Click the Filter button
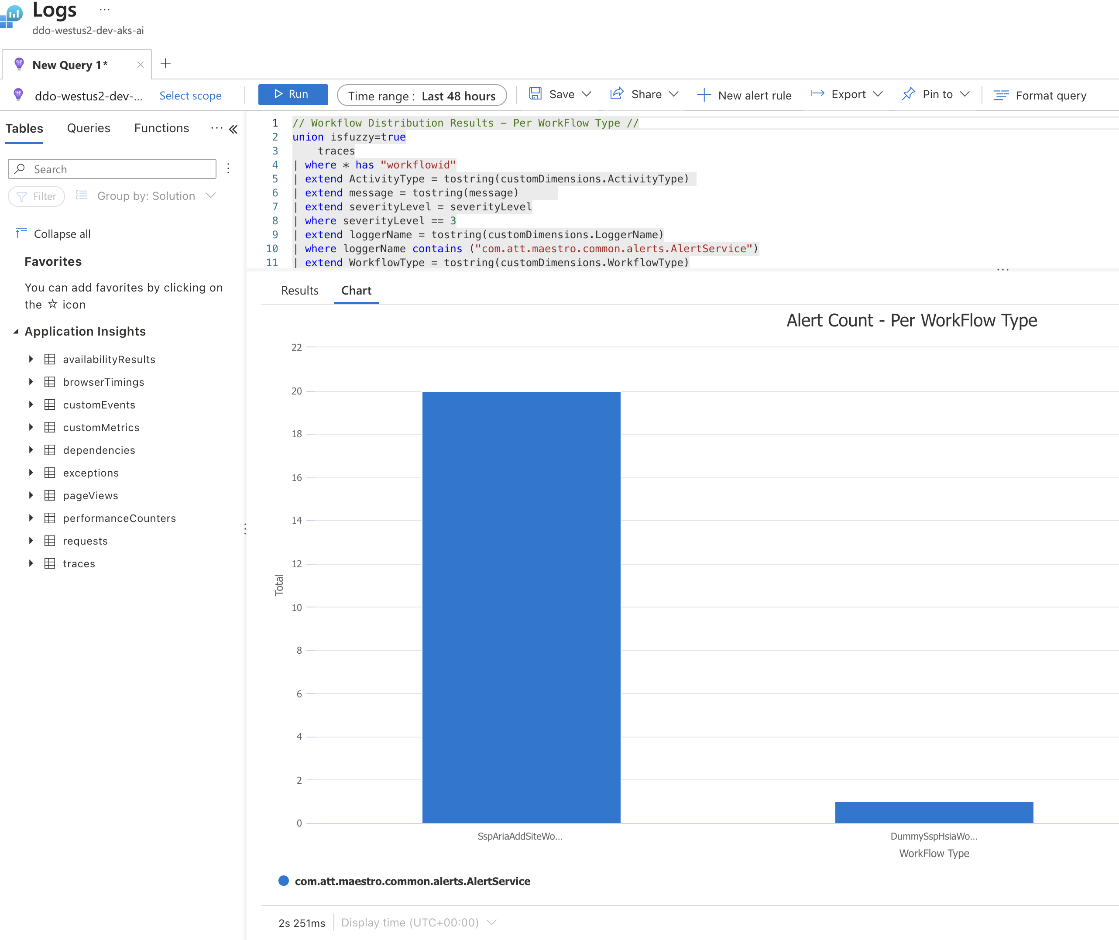 (x=36, y=196)
